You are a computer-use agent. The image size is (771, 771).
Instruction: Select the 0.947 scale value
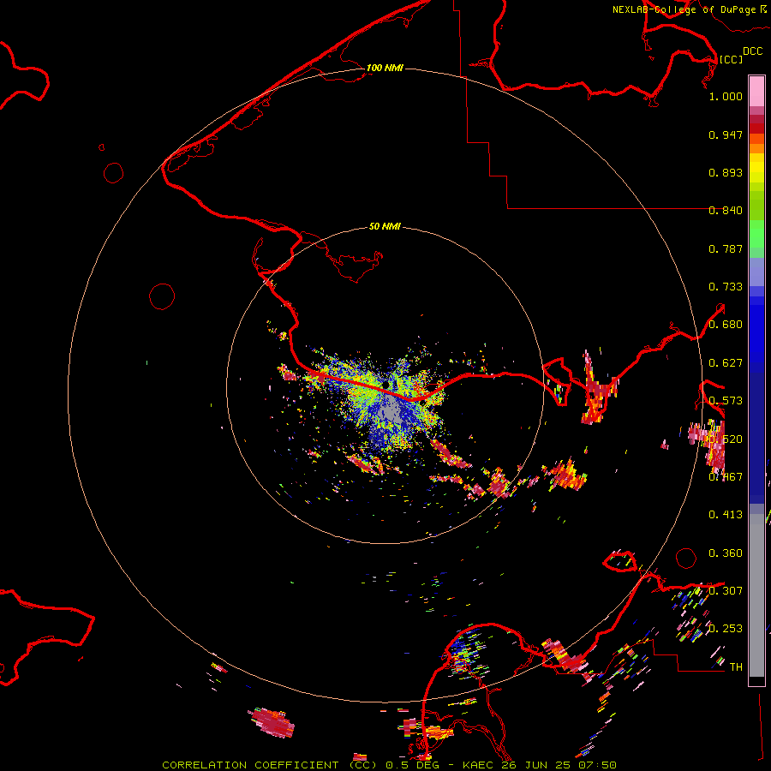tap(726, 134)
